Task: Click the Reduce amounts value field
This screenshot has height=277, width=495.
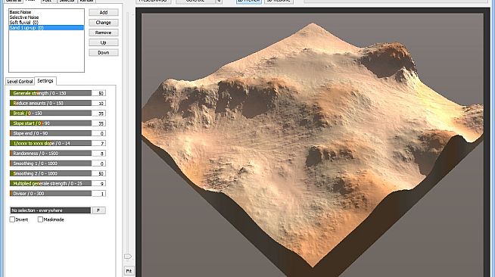Action: [x=99, y=103]
